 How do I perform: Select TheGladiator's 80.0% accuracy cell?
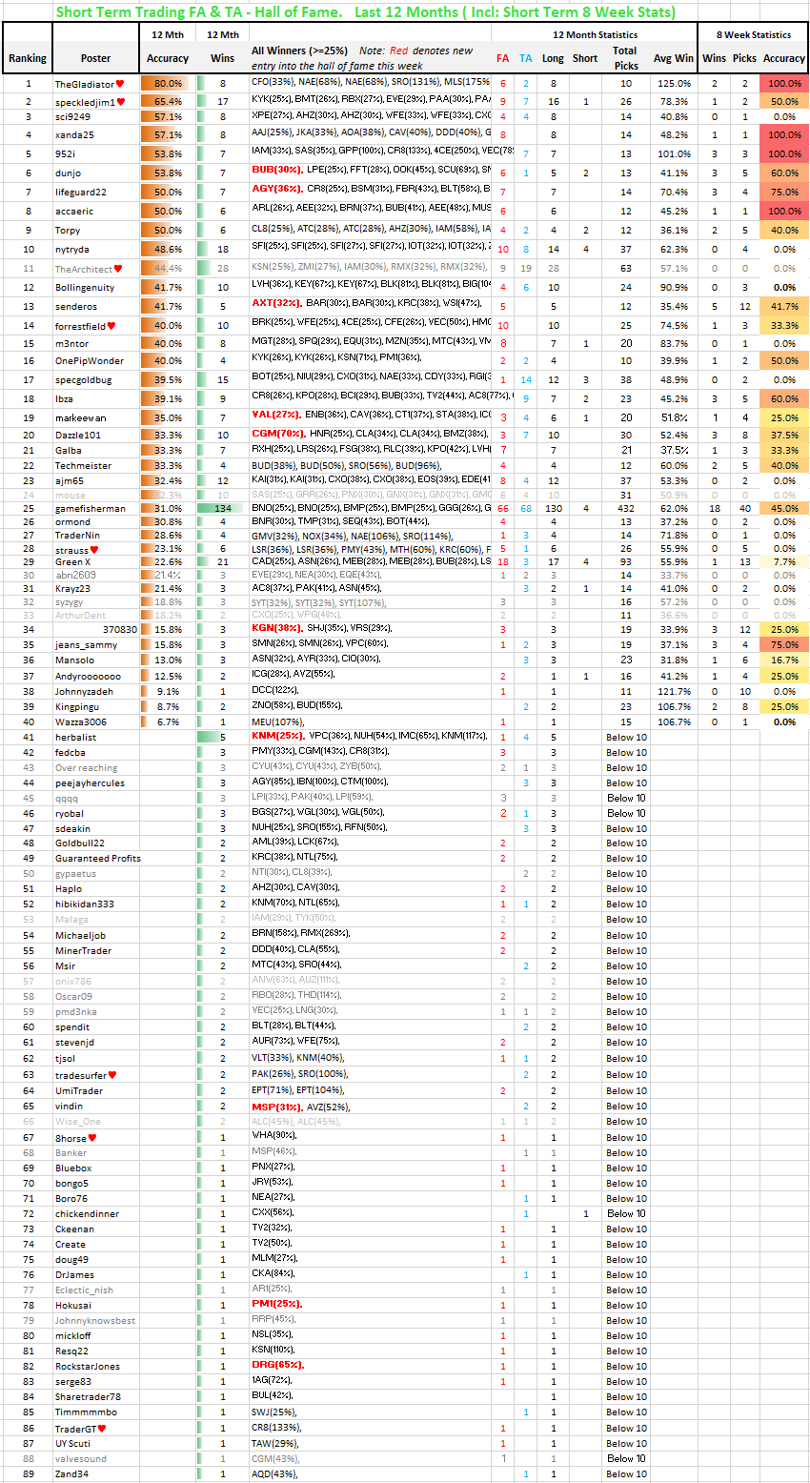click(167, 84)
